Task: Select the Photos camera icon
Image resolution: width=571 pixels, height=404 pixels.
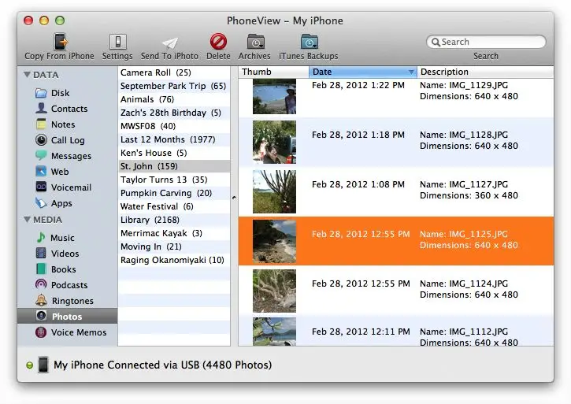Action: tap(41, 316)
